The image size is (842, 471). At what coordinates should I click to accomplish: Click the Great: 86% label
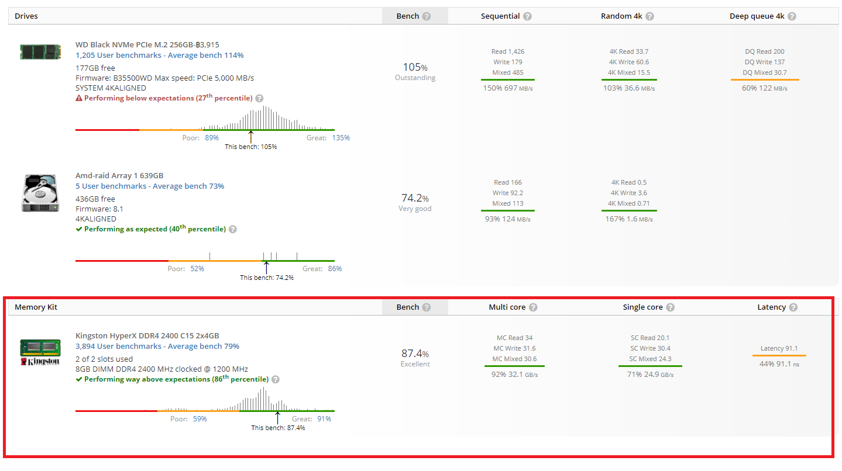coord(322,269)
